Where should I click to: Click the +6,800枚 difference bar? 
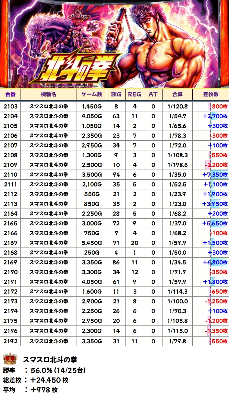click(219, 262)
